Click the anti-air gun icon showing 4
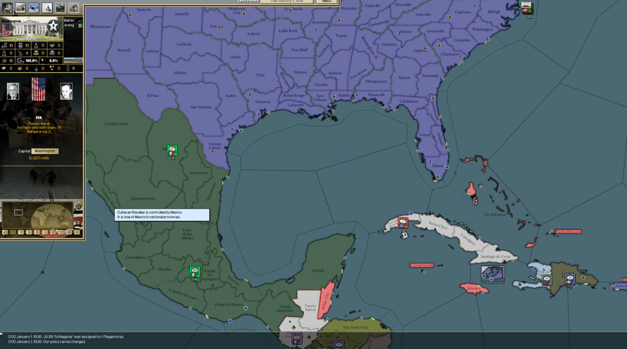 (20, 53)
